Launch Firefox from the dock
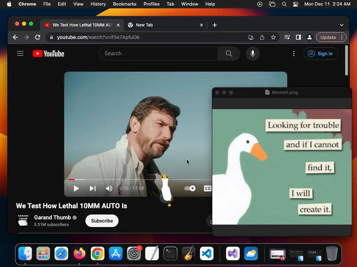The image size is (357, 267). (79, 253)
